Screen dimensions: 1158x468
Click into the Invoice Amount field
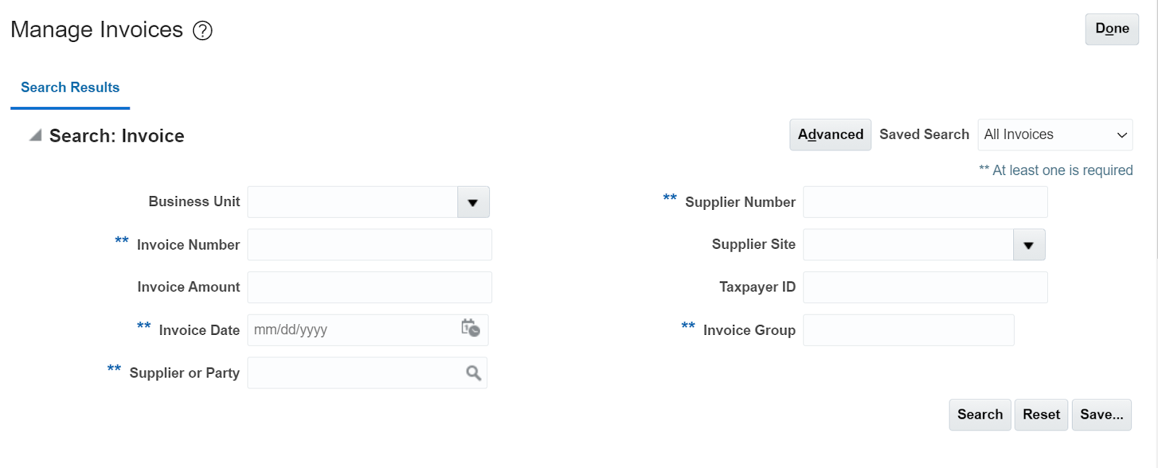point(369,288)
